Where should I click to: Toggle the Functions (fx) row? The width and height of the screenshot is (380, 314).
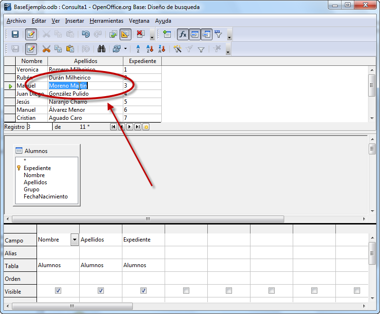pyautogui.click(x=183, y=34)
